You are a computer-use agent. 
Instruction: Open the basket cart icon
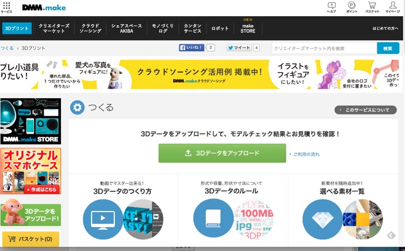pyautogui.click(x=372, y=7)
